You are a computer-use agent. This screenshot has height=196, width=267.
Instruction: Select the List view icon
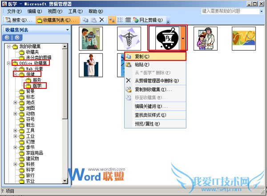[x=120, y=20]
